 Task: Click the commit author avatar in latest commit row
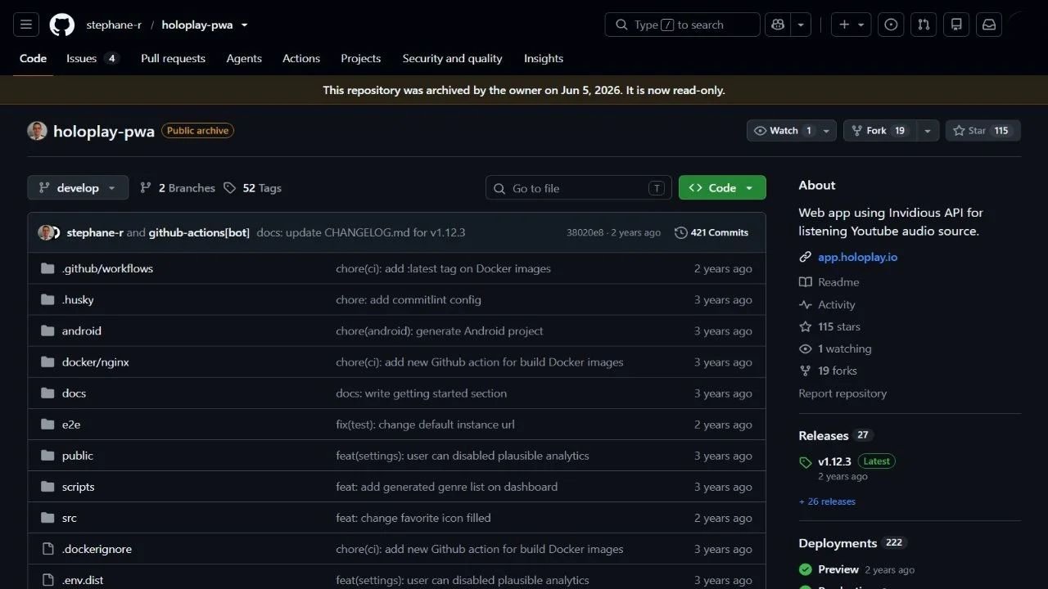[46, 232]
